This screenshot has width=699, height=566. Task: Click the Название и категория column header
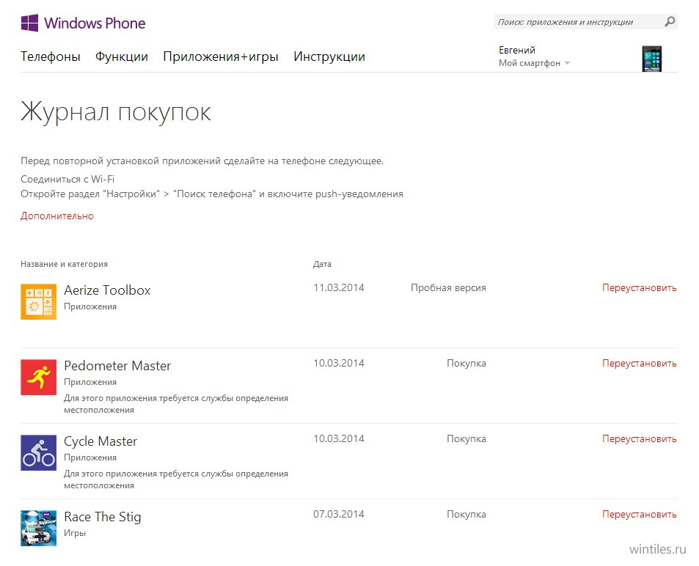(x=65, y=264)
